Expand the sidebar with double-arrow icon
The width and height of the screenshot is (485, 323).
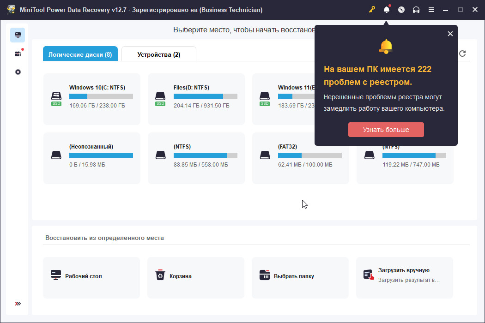click(18, 304)
